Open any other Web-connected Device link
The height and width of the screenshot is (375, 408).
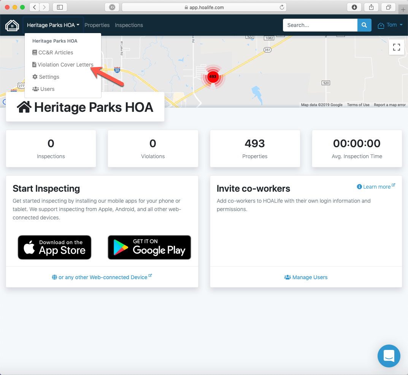(x=102, y=277)
